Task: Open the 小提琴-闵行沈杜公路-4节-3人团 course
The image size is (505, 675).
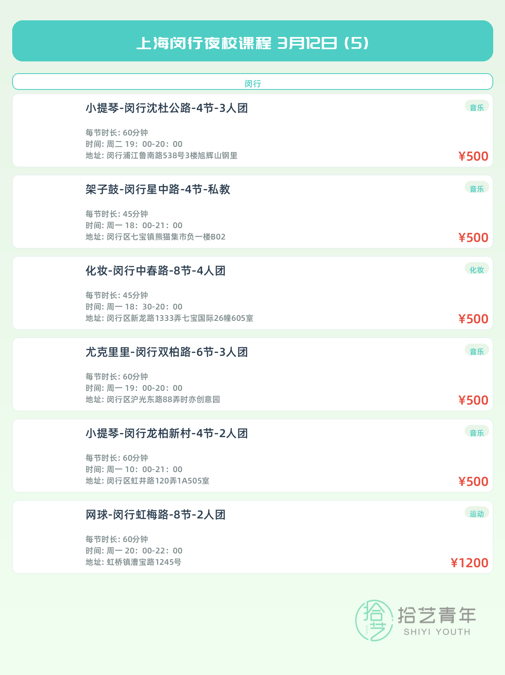Action: (167, 108)
